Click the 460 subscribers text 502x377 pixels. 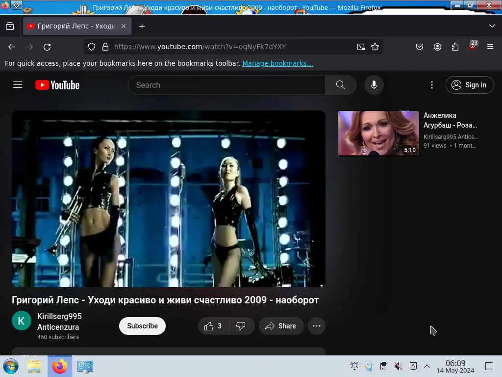tap(58, 337)
